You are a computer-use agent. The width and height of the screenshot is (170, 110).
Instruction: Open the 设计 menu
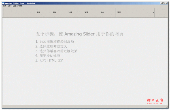[x=10, y=6]
